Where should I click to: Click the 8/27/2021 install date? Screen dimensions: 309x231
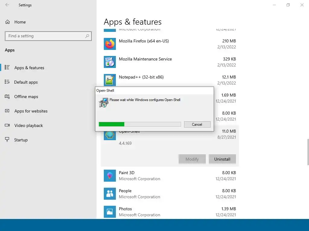click(x=227, y=137)
